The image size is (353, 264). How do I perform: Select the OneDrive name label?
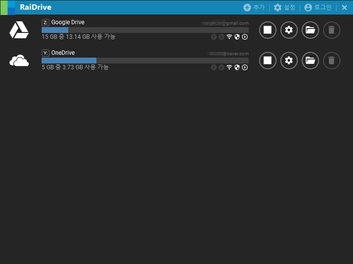click(x=63, y=53)
